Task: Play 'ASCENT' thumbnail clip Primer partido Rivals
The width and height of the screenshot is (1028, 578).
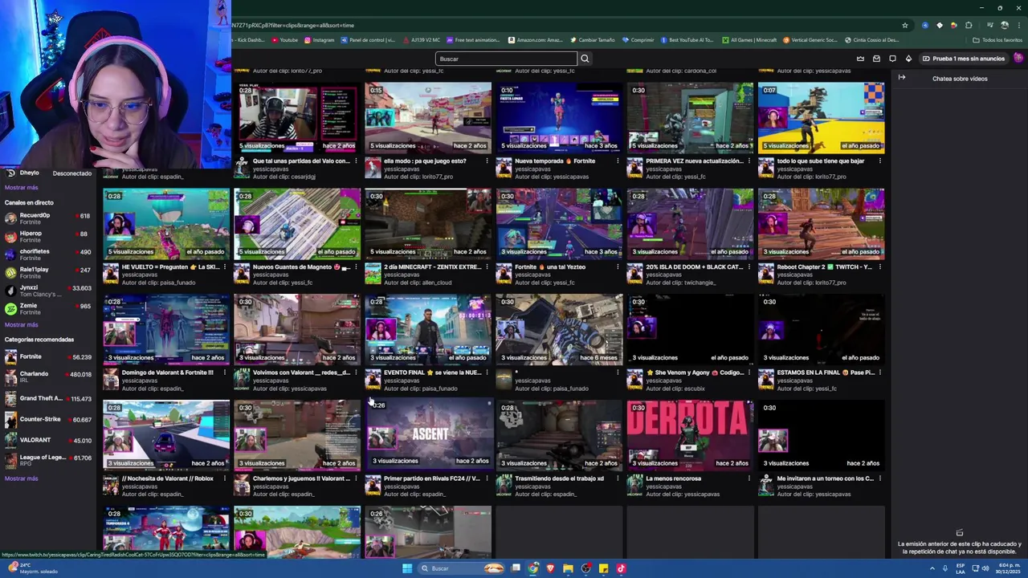Action: tap(428, 435)
